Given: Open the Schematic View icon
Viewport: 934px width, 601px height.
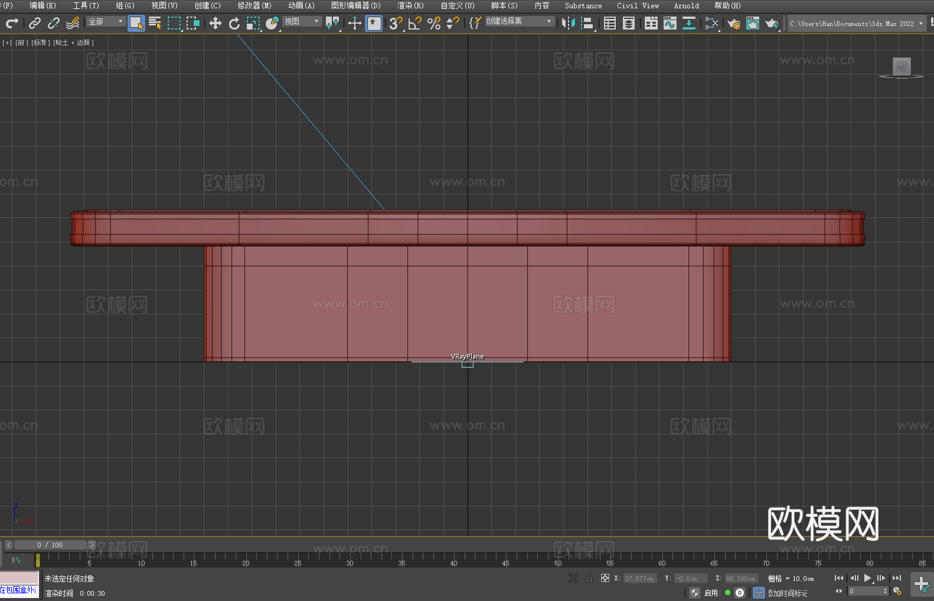Looking at the screenshot, I should click(689, 23).
